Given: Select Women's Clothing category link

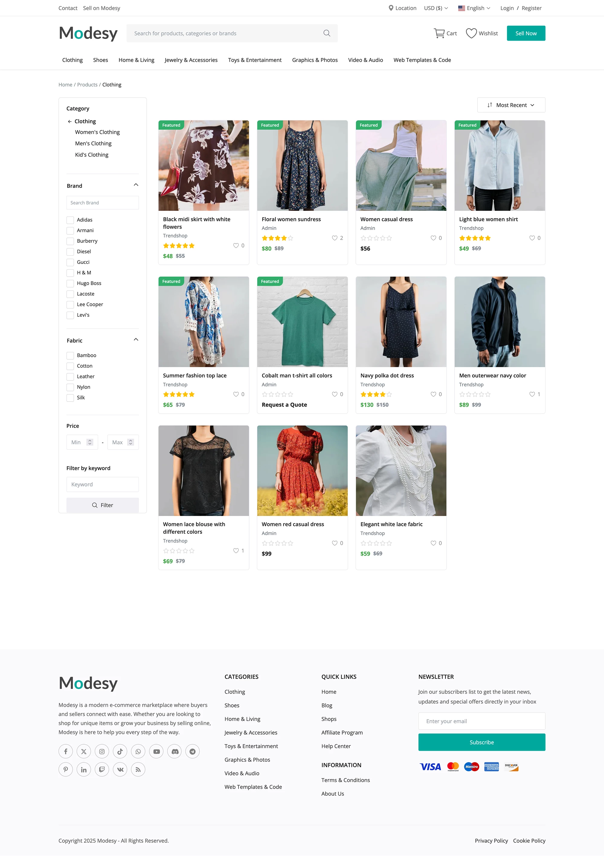Looking at the screenshot, I should [97, 132].
